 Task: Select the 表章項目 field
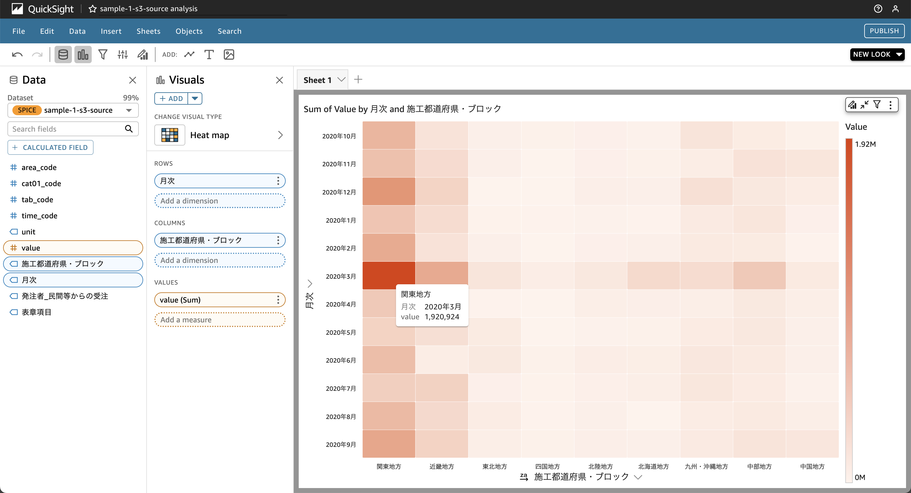(73, 312)
